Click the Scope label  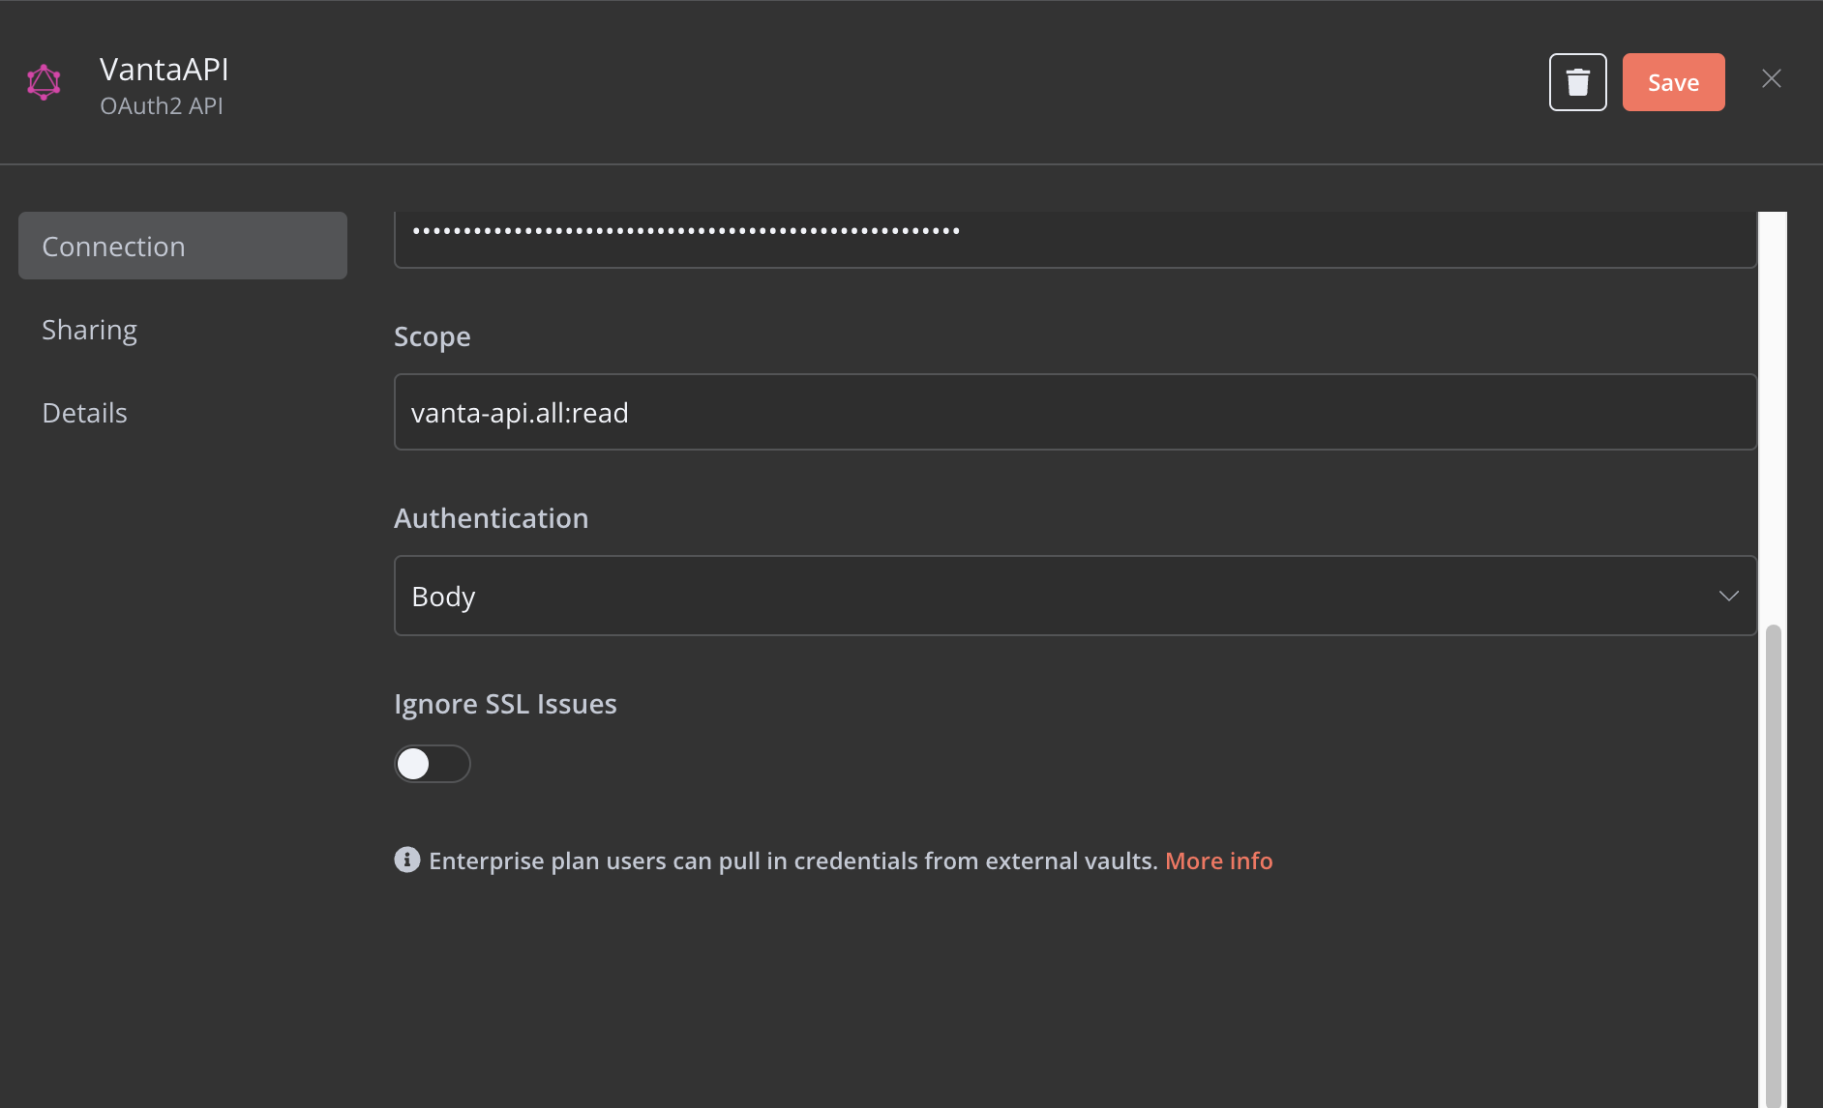pyautogui.click(x=433, y=336)
